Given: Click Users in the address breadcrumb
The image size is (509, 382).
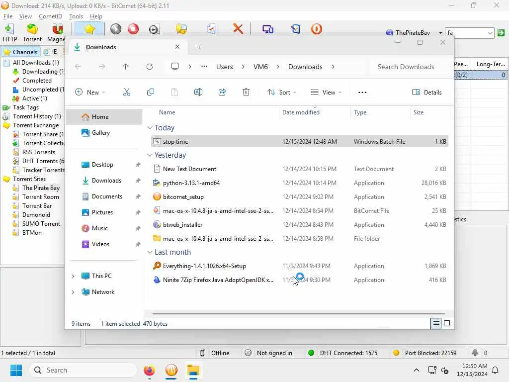Looking at the screenshot, I should click(225, 67).
